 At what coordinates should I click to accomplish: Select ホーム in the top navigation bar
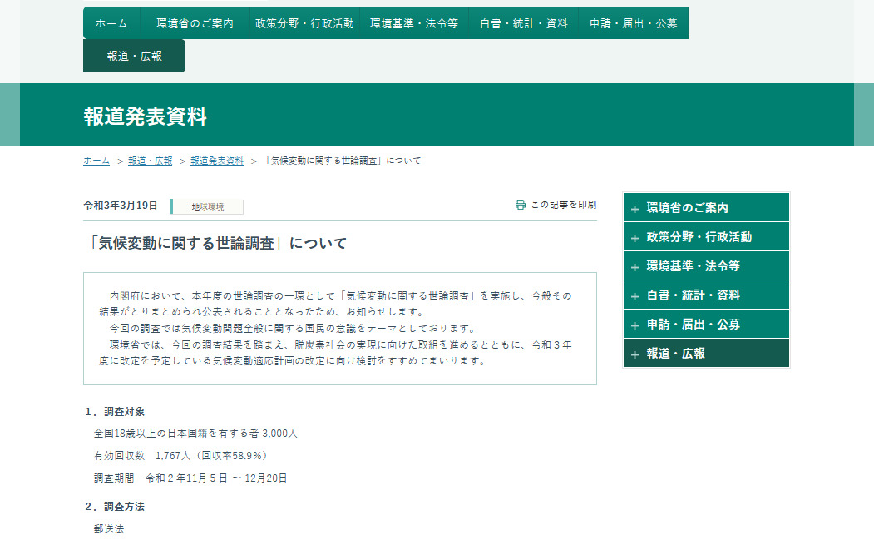[110, 23]
